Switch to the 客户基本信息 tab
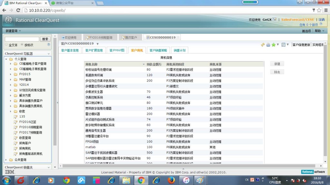 pyautogui.click(x=70, y=50)
